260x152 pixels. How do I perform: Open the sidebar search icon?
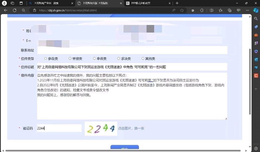point(256,19)
